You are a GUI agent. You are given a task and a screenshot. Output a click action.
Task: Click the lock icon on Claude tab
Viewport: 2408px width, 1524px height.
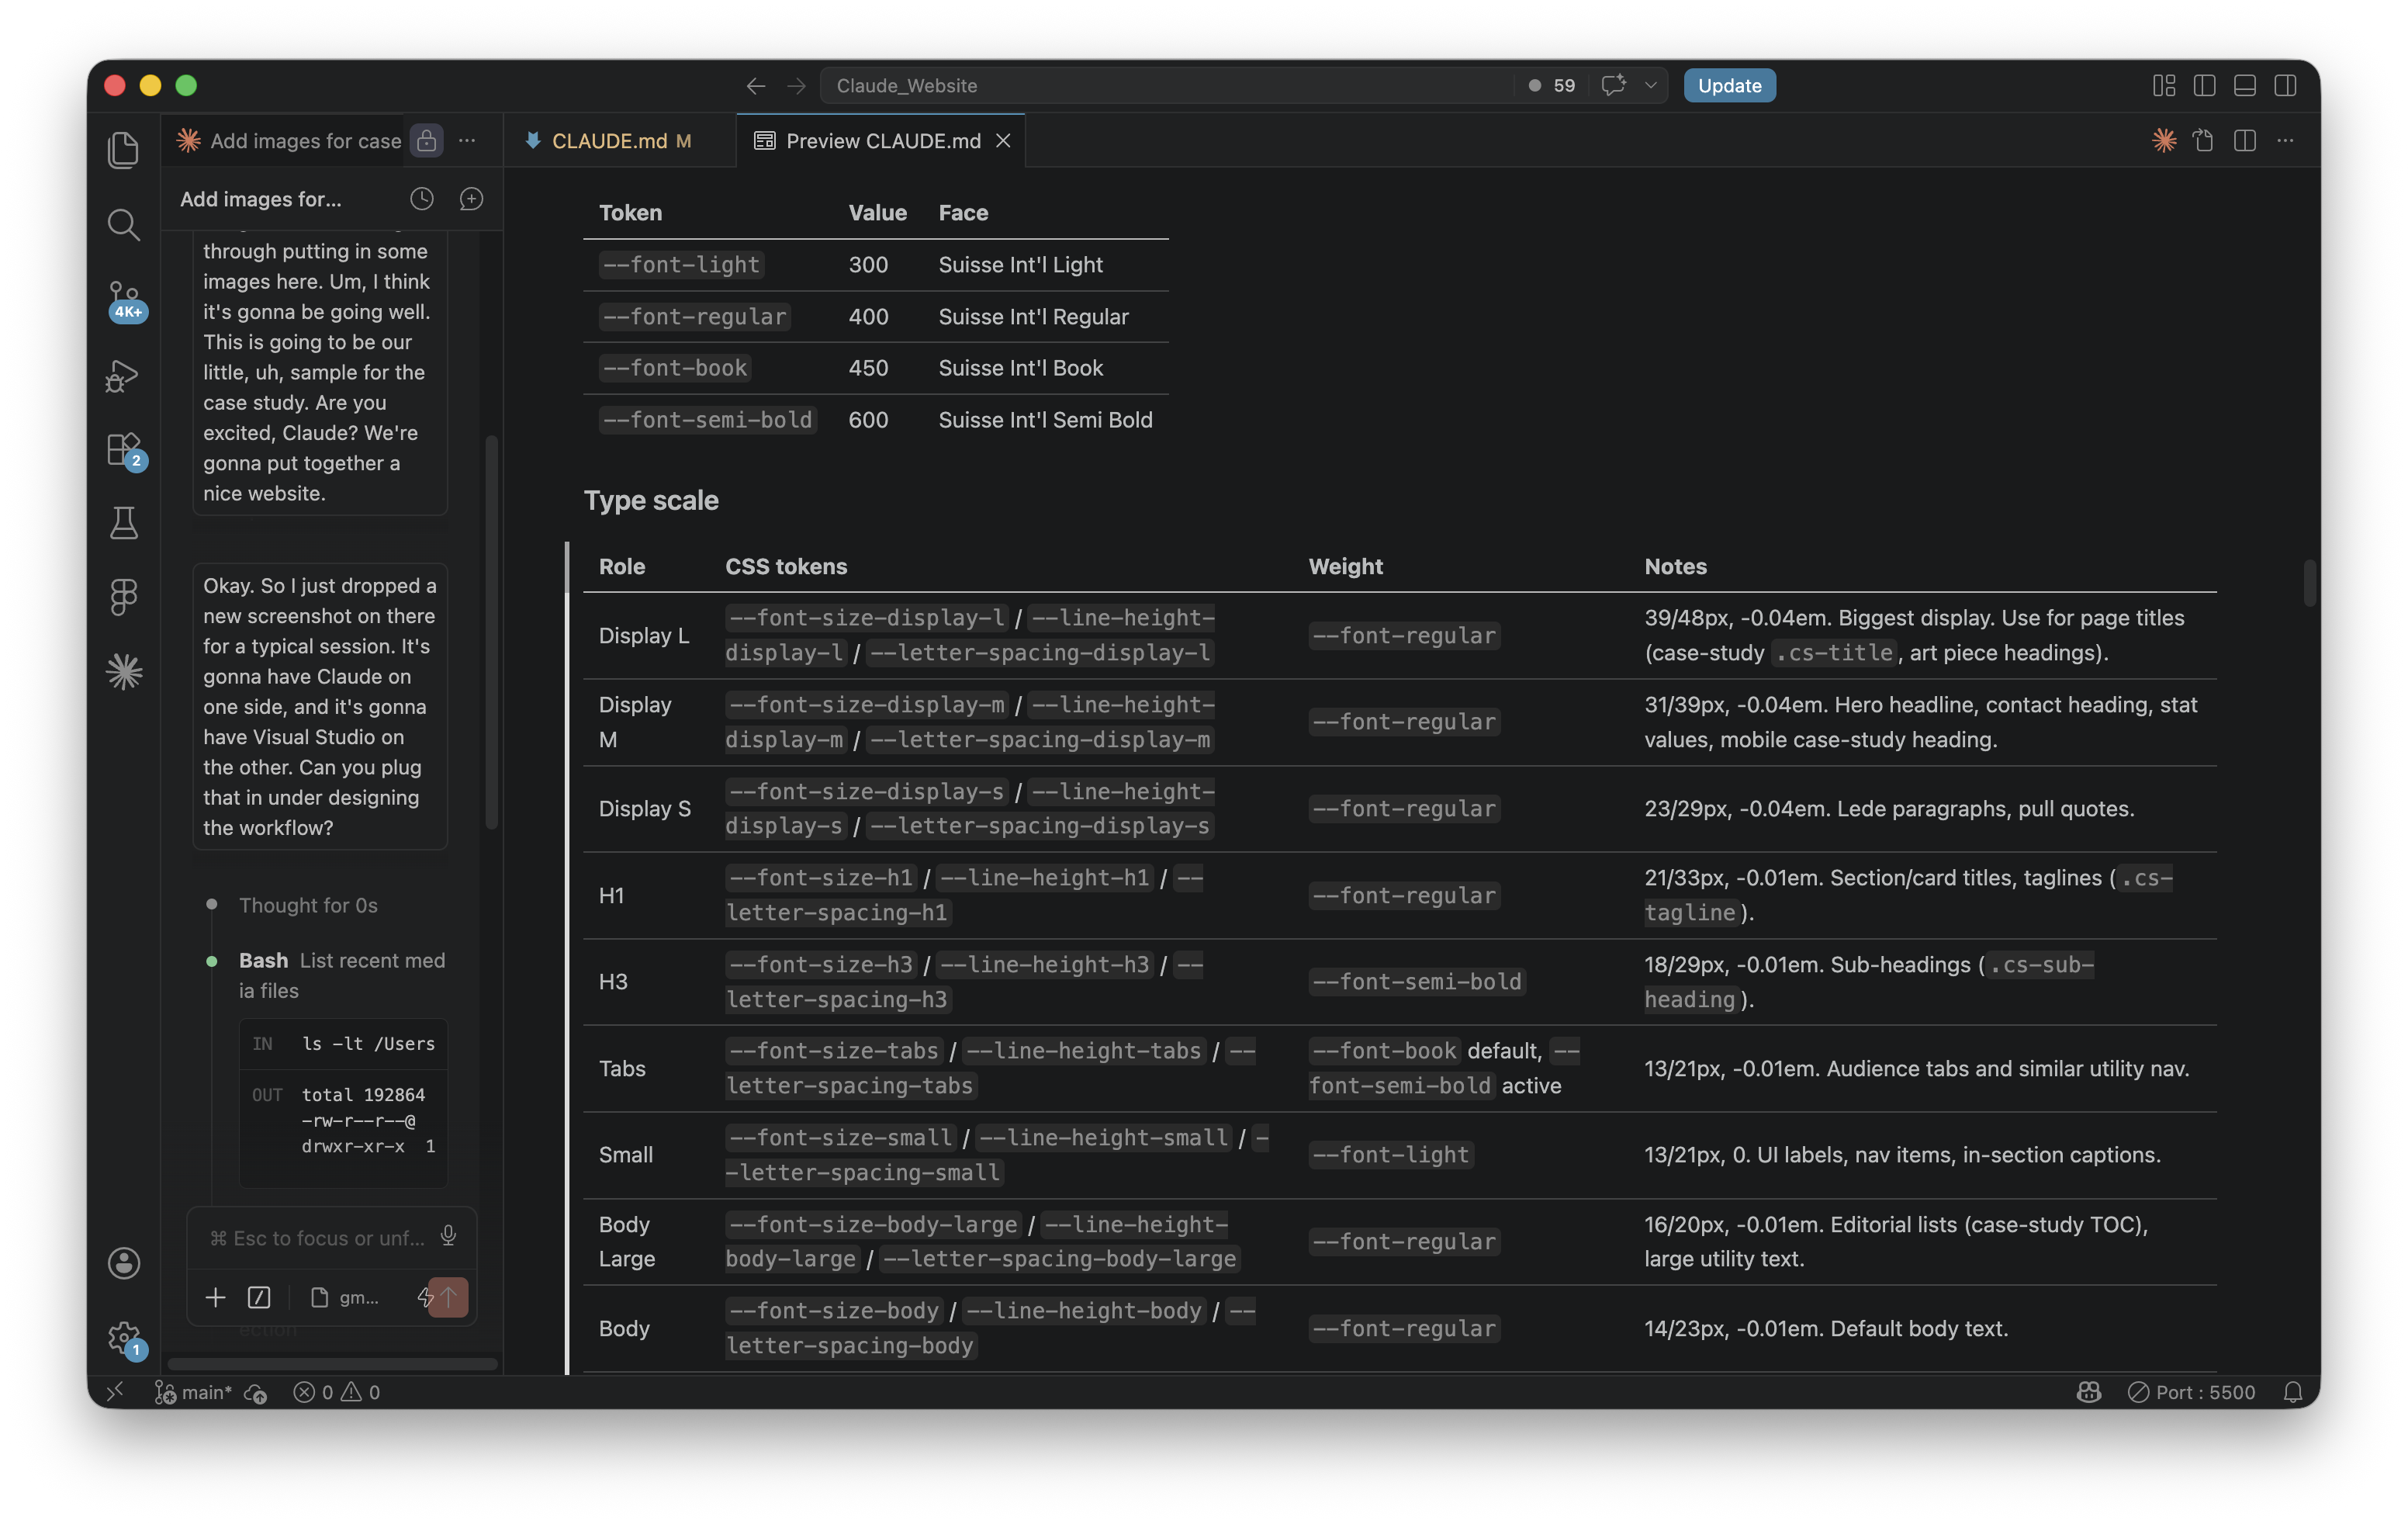(427, 141)
